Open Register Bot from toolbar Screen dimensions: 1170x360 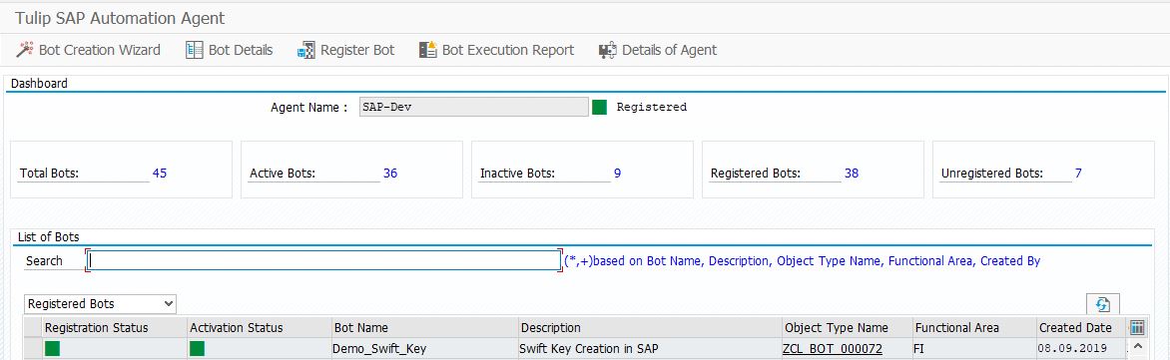point(345,50)
